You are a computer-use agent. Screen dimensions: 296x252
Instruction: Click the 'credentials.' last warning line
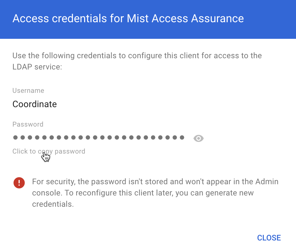[53, 204]
